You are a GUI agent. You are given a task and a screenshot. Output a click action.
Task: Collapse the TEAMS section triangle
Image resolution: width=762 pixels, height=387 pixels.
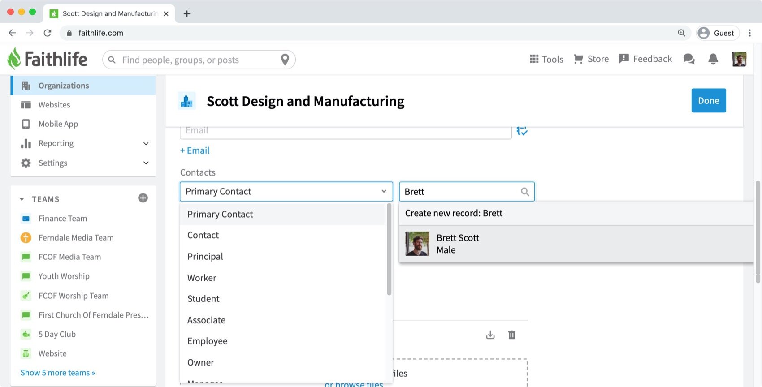point(22,199)
